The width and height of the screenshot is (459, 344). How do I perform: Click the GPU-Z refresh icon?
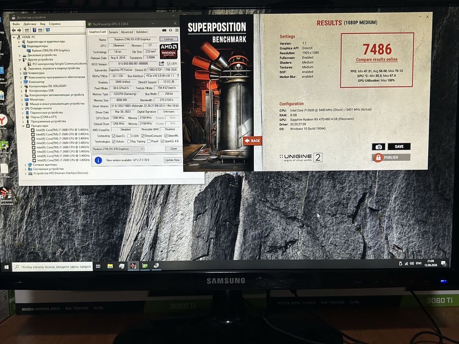(x=171, y=30)
